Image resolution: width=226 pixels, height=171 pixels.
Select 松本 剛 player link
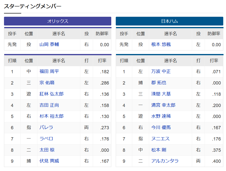click(x=159, y=150)
